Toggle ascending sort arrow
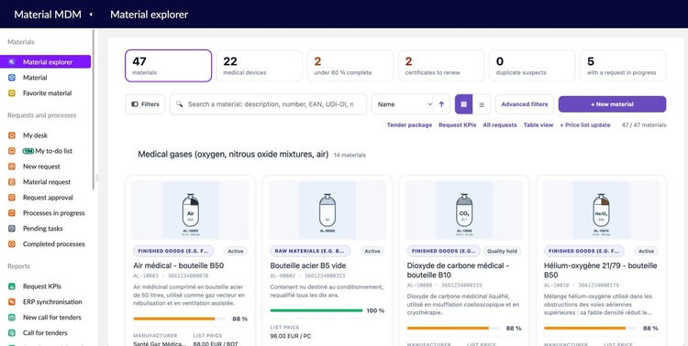 pyautogui.click(x=441, y=104)
